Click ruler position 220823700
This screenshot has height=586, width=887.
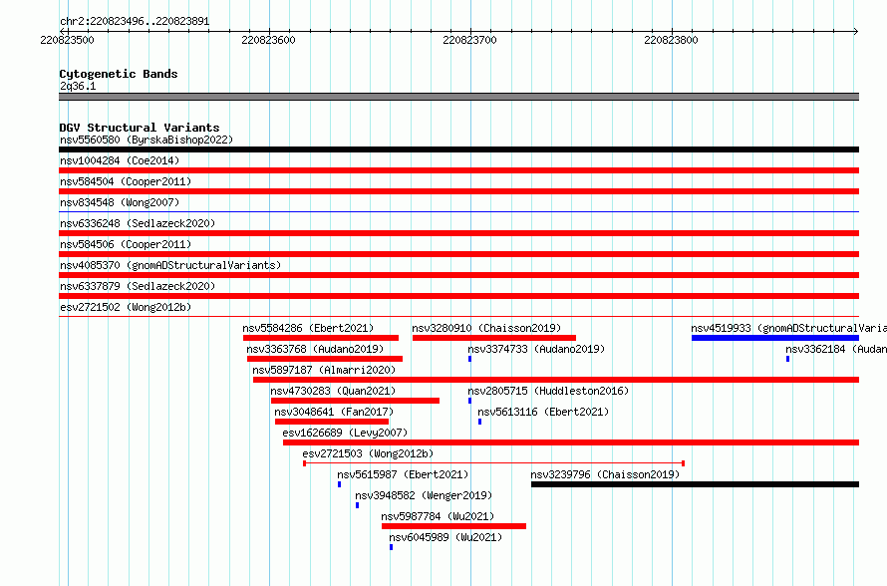[470, 40]
